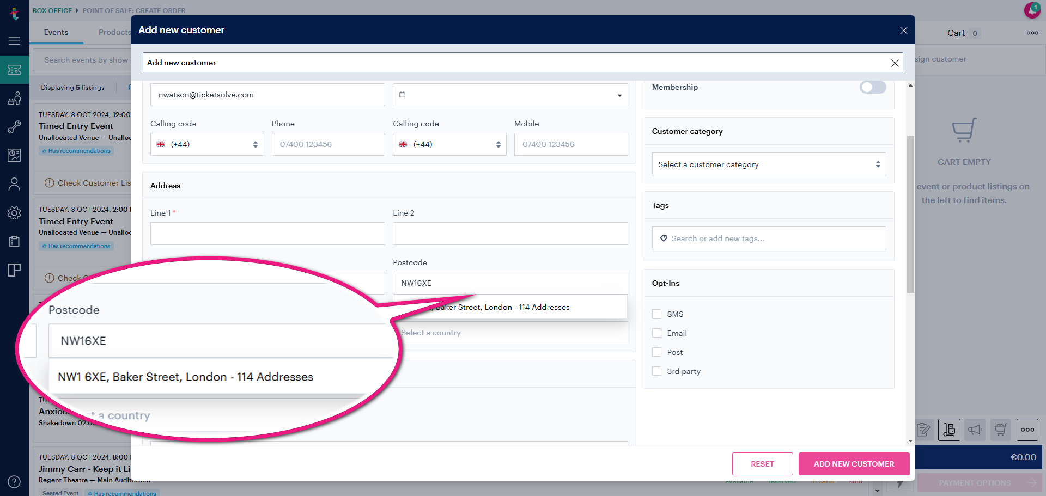Viewport: 1046px width, 496px height.
Task: Tick the 3rd party opt-in checkbox
Action: tap(657, 371)
